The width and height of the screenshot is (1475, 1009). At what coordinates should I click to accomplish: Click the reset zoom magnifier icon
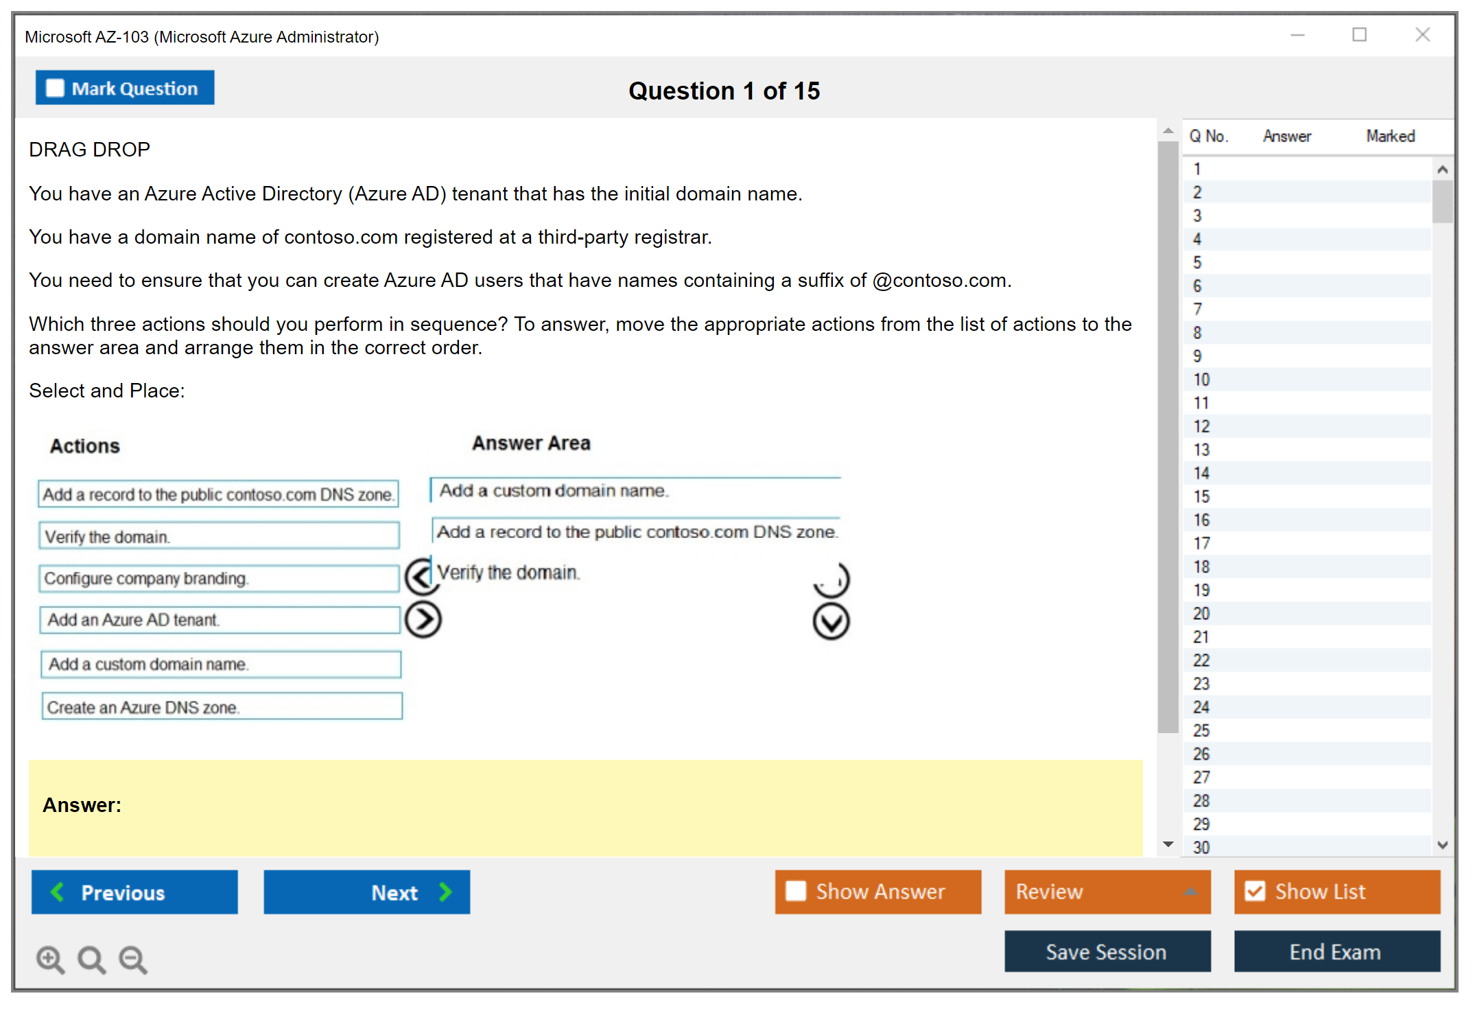point(91,959)
